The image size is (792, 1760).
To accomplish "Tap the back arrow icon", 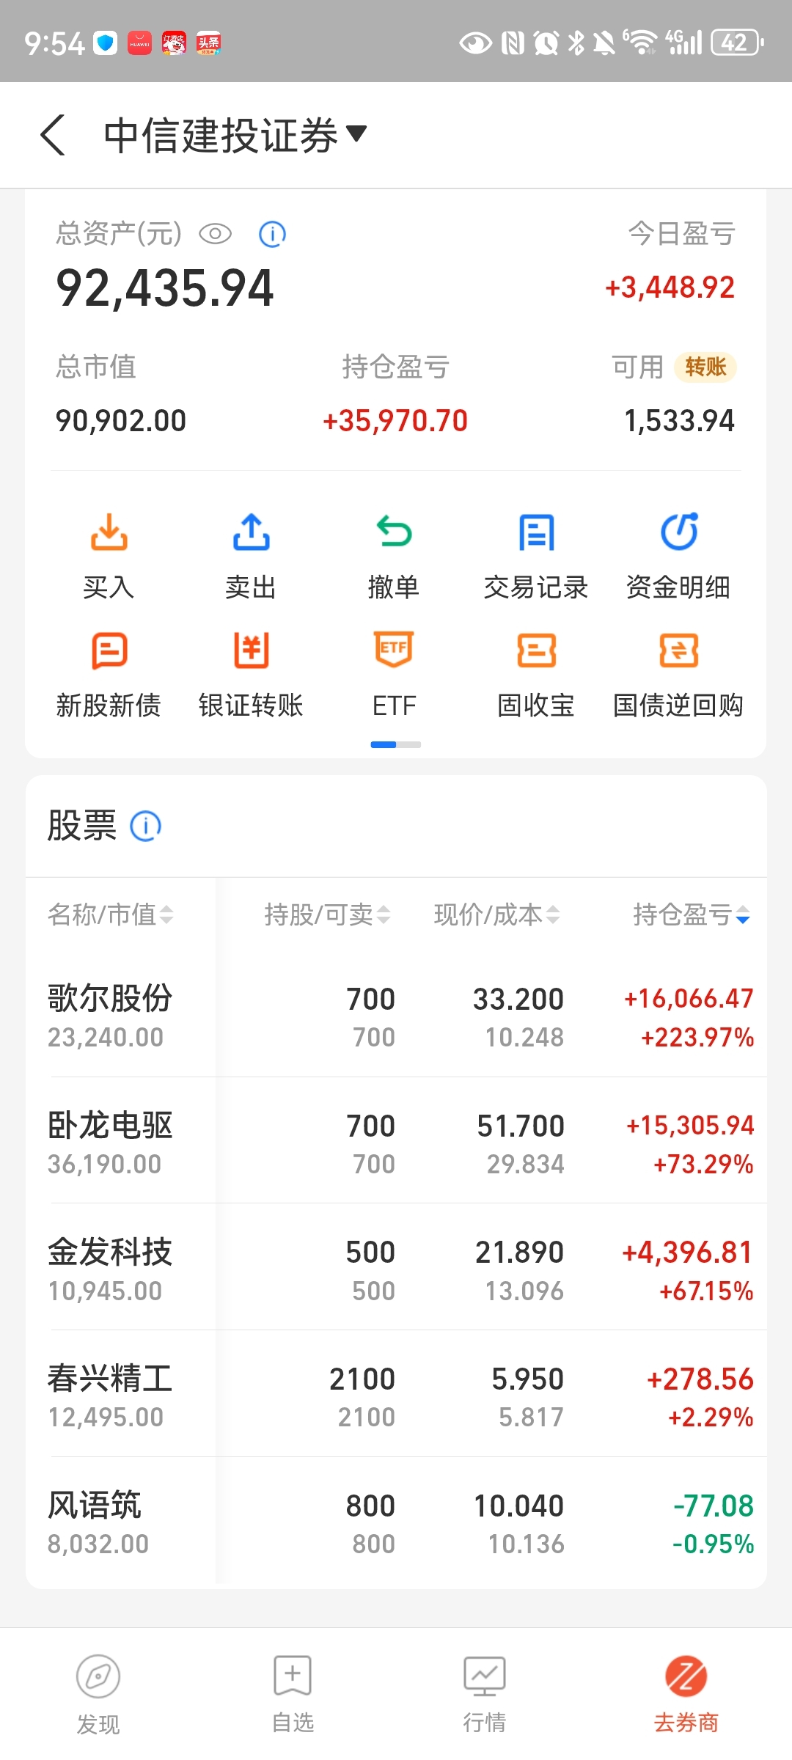I will click(x=53, y=135).
